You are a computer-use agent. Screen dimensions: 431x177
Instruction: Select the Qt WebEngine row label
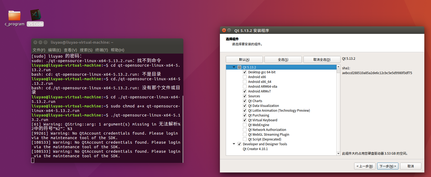tap(259, 125)
